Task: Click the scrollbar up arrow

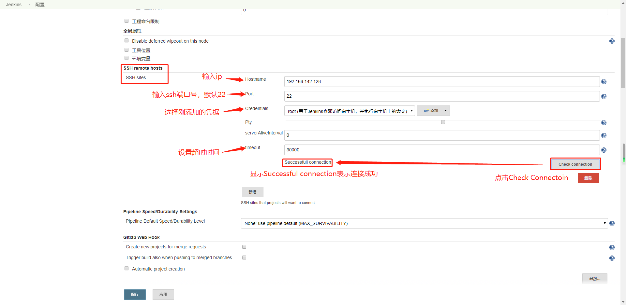Action: pos(623,3)
